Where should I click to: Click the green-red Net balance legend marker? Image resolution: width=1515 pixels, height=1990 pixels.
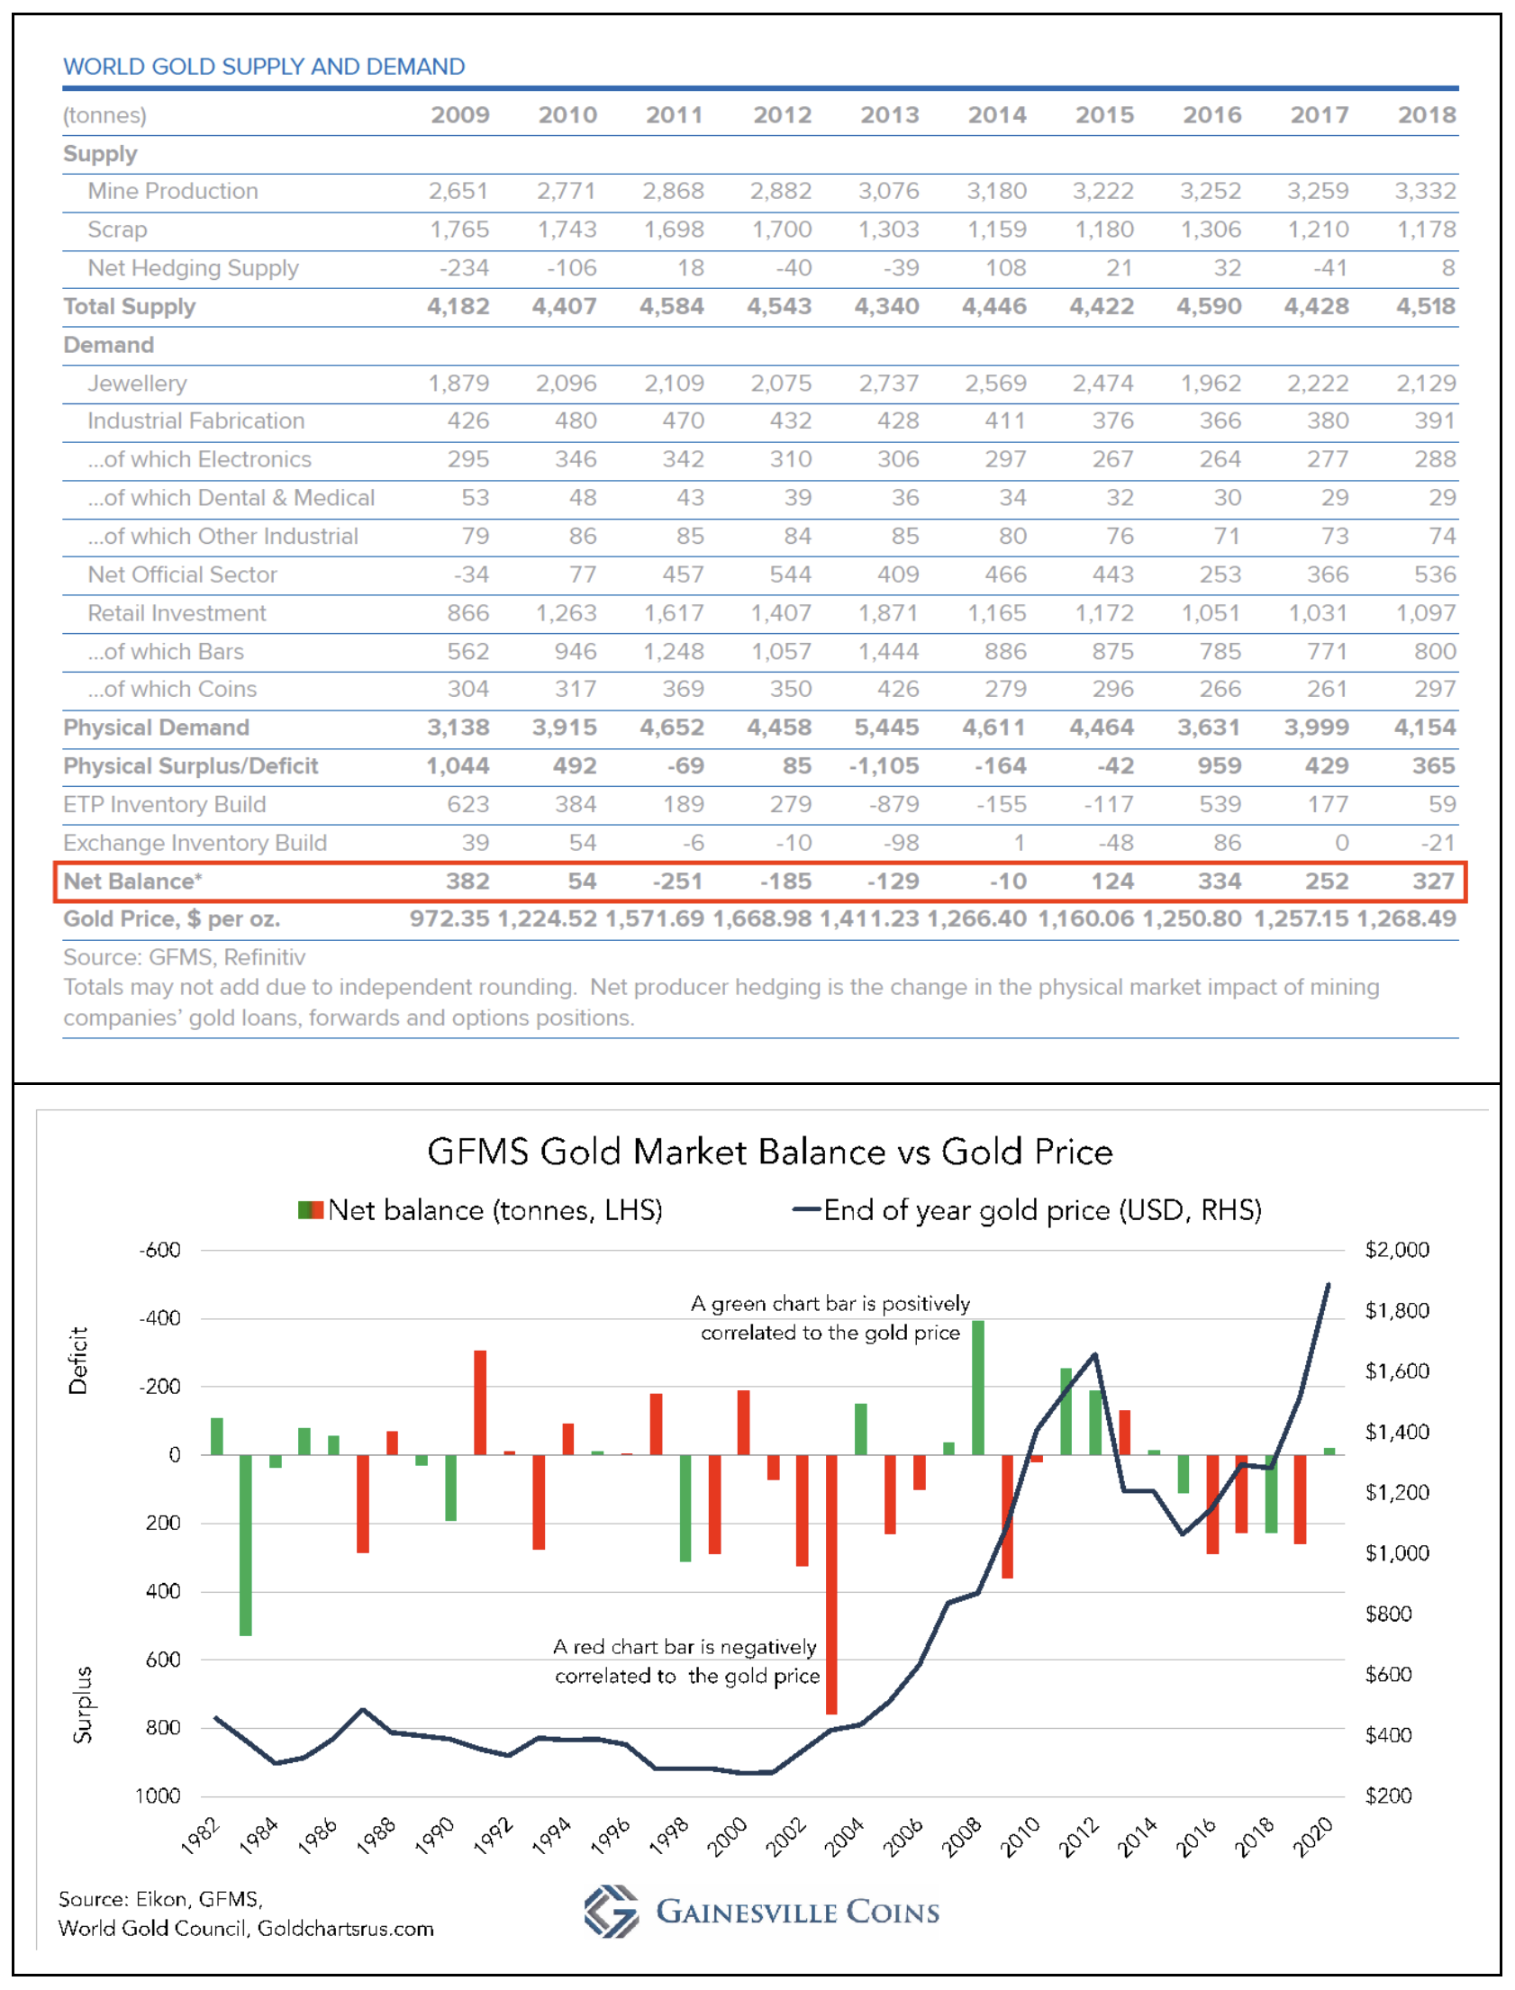coord(310,1209)
